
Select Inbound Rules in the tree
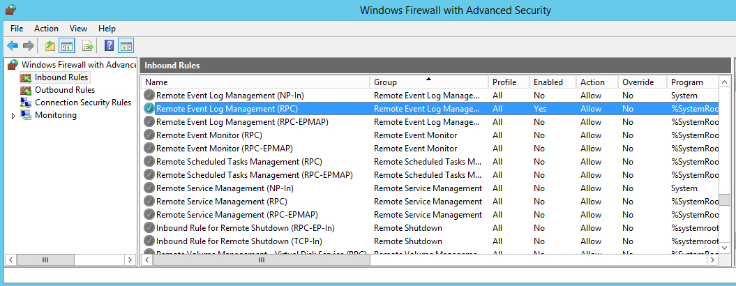pos(61,77)
